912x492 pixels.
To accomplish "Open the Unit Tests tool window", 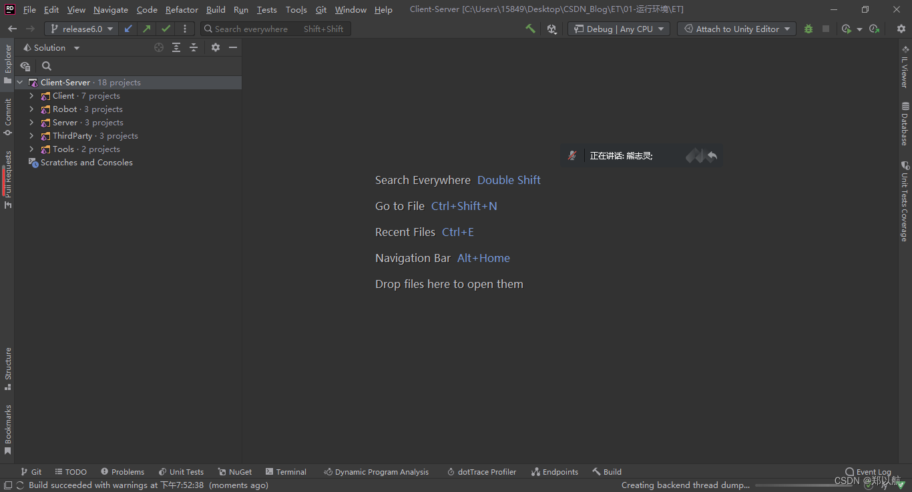I will click(181, 471).
